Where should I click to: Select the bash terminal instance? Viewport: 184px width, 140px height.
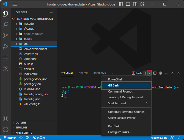(137, 73)
